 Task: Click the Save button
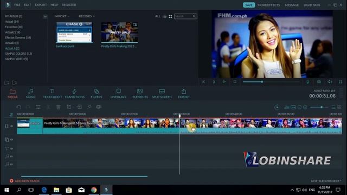[249, 5]
